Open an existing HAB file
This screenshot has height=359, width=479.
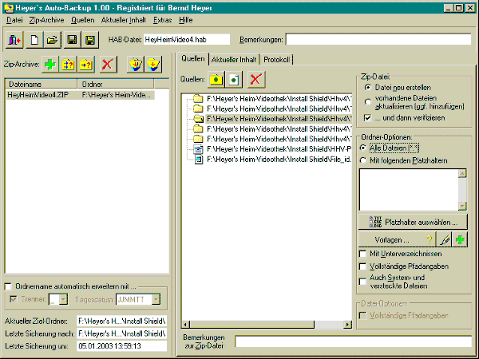(x=51, y=39)
